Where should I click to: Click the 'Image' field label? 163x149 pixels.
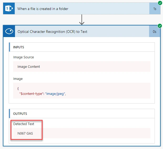(18, 79)
